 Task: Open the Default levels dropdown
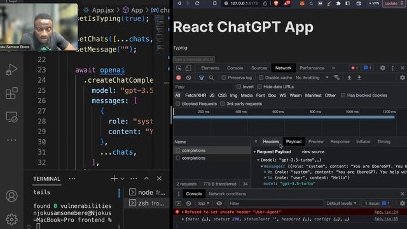341,204
